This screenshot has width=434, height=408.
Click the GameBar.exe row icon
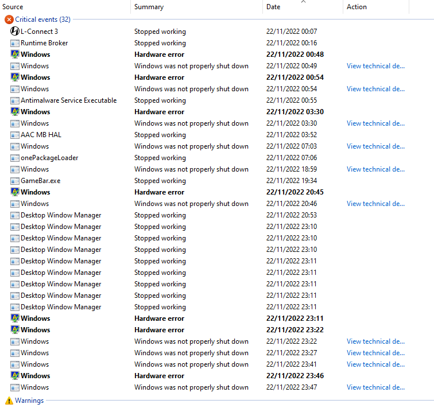[x=15, y=181]
